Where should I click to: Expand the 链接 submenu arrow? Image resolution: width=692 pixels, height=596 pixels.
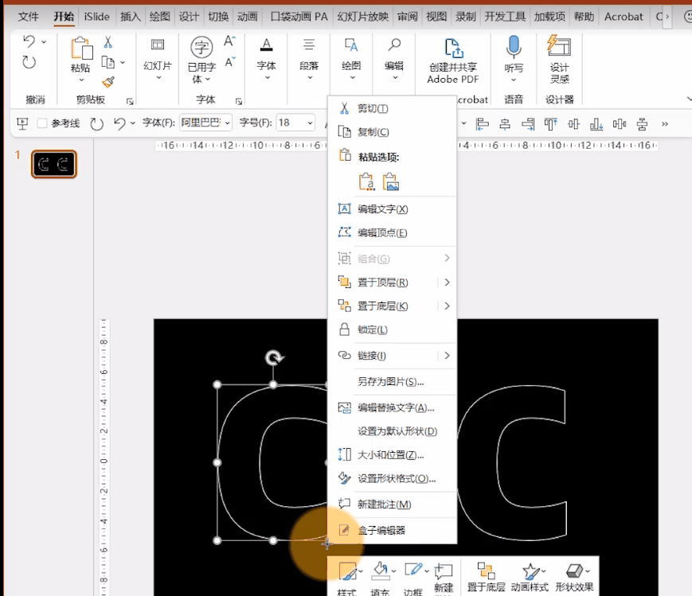[447, 355]
